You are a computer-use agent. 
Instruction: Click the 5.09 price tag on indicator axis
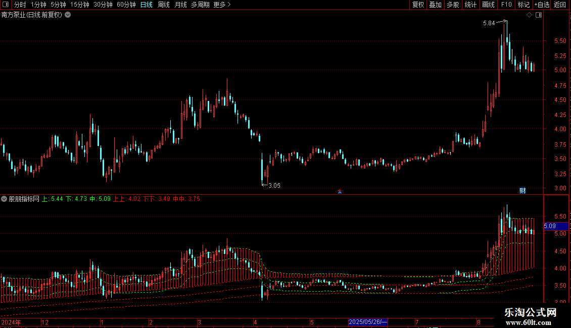point(556,226)
